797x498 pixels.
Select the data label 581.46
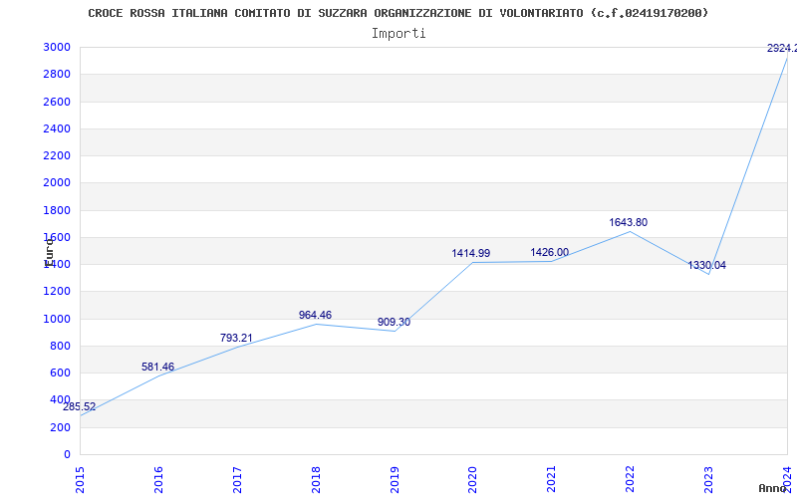pos(157,367)
